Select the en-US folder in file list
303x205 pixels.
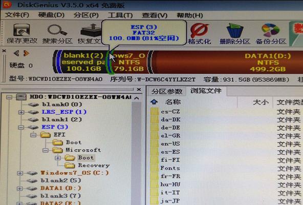pos(170,144)
